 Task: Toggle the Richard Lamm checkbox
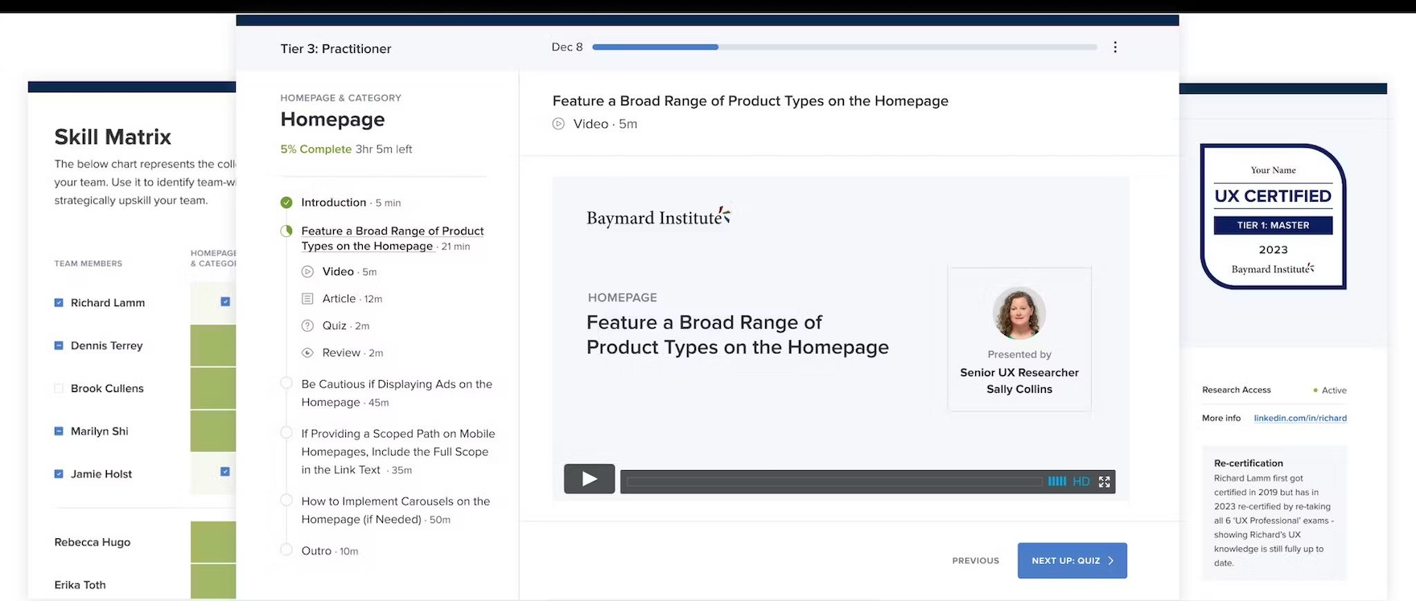59,303
